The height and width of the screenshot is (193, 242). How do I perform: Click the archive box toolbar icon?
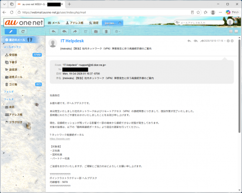click(x=96, y=32)
